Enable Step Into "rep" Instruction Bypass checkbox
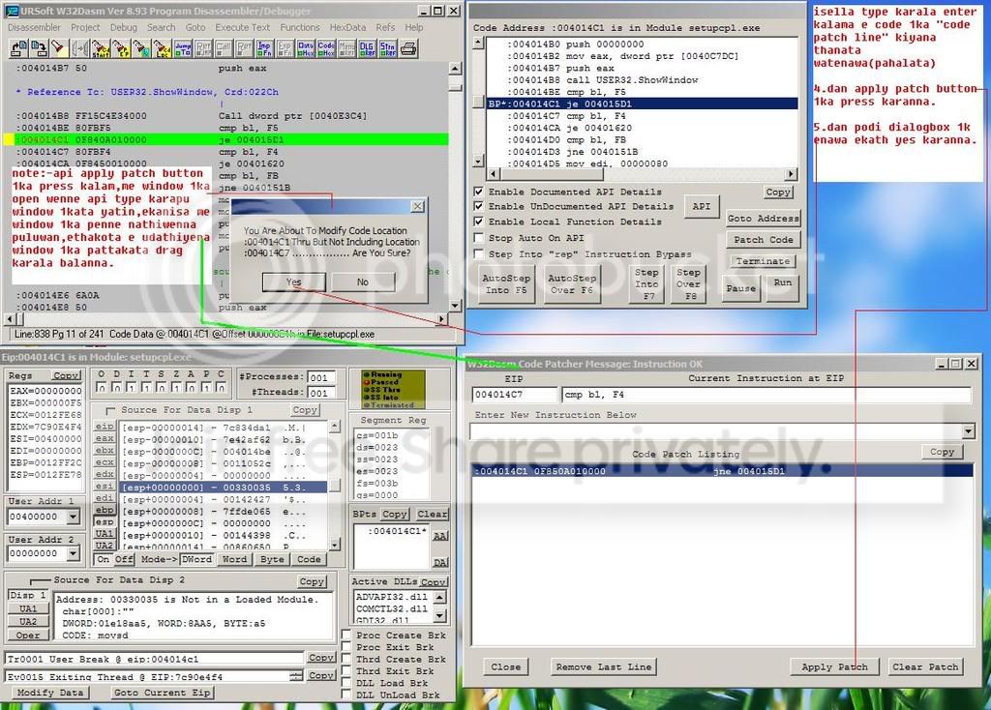This screenshot has height=710, width=991. click(478, 254)
